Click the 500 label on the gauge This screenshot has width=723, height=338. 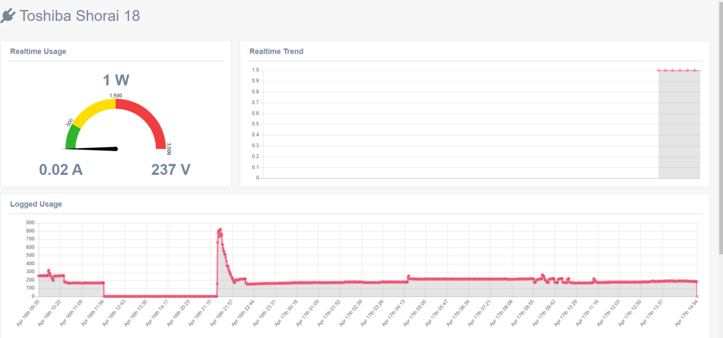click(x=69, y=122)
